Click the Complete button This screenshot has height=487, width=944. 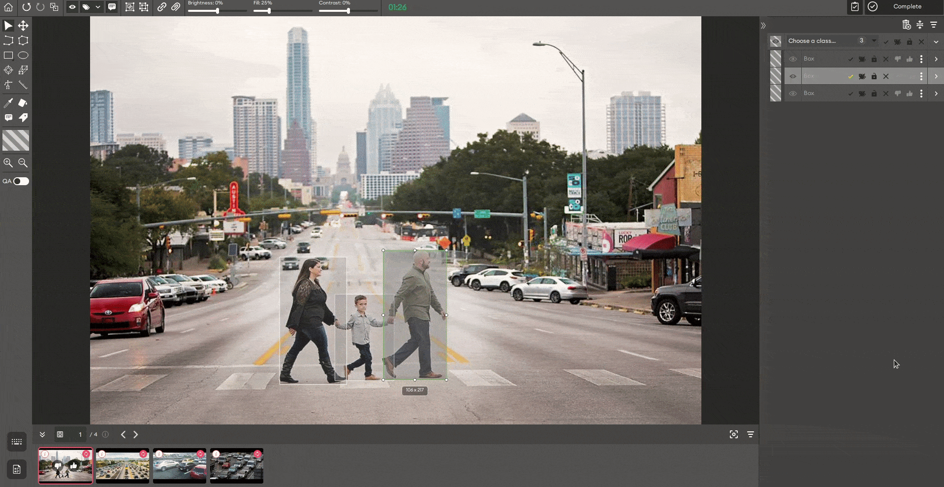[x=908, y=7]
